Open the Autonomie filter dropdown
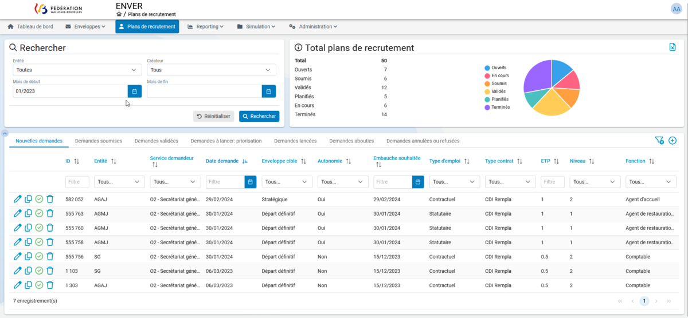Image resolution: width=688 pixels, height=318 pixels. (x=343, y=182)
